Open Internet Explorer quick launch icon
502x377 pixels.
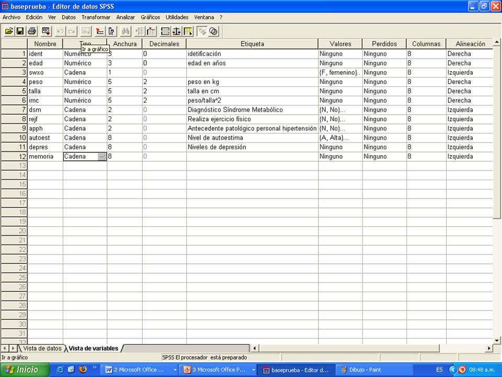pyautogui.click(x=60, y=370)
